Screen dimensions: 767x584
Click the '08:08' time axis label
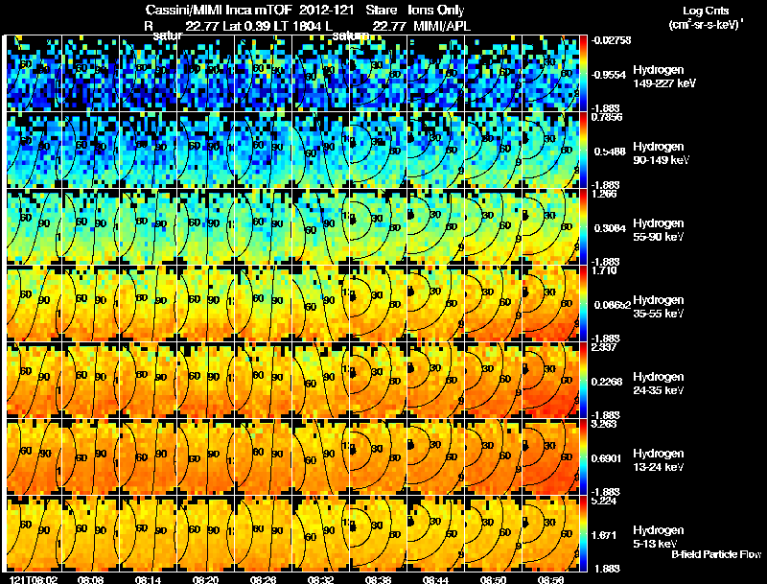90,579
